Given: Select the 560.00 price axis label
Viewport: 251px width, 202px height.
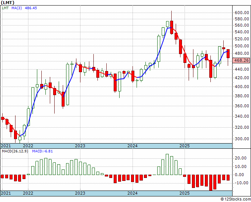Looking at the screenshot, I should [242, 26].
